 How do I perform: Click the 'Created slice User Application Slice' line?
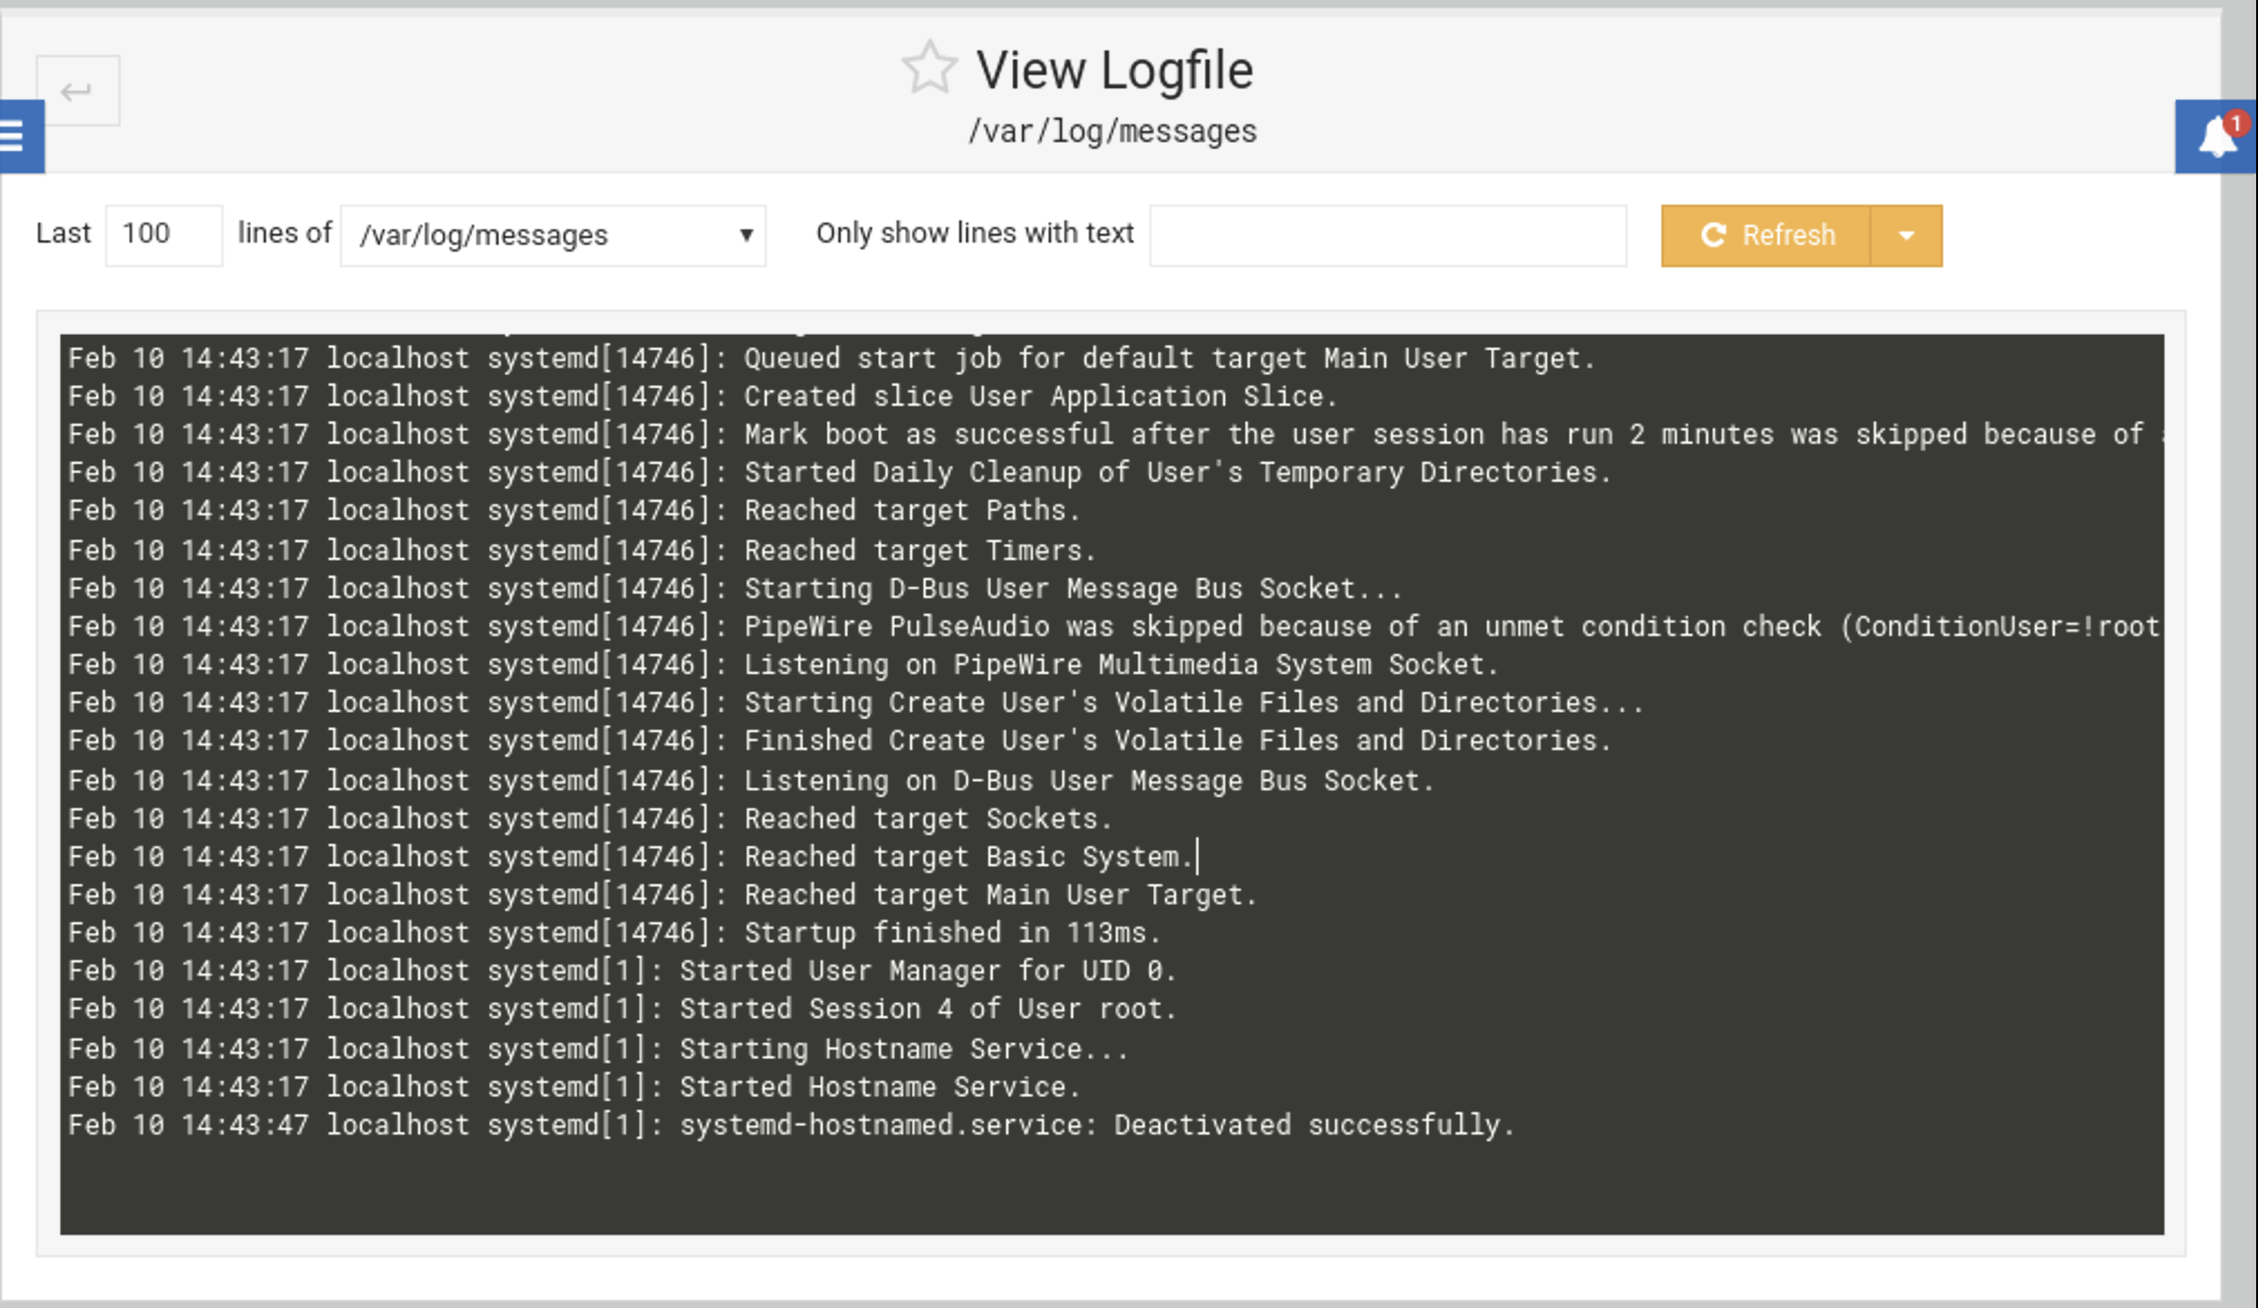(1039, 396)
